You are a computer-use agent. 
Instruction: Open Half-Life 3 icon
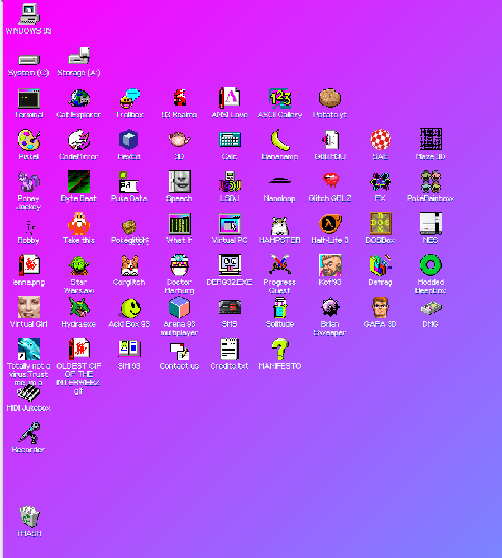click(x=329, y=224)
